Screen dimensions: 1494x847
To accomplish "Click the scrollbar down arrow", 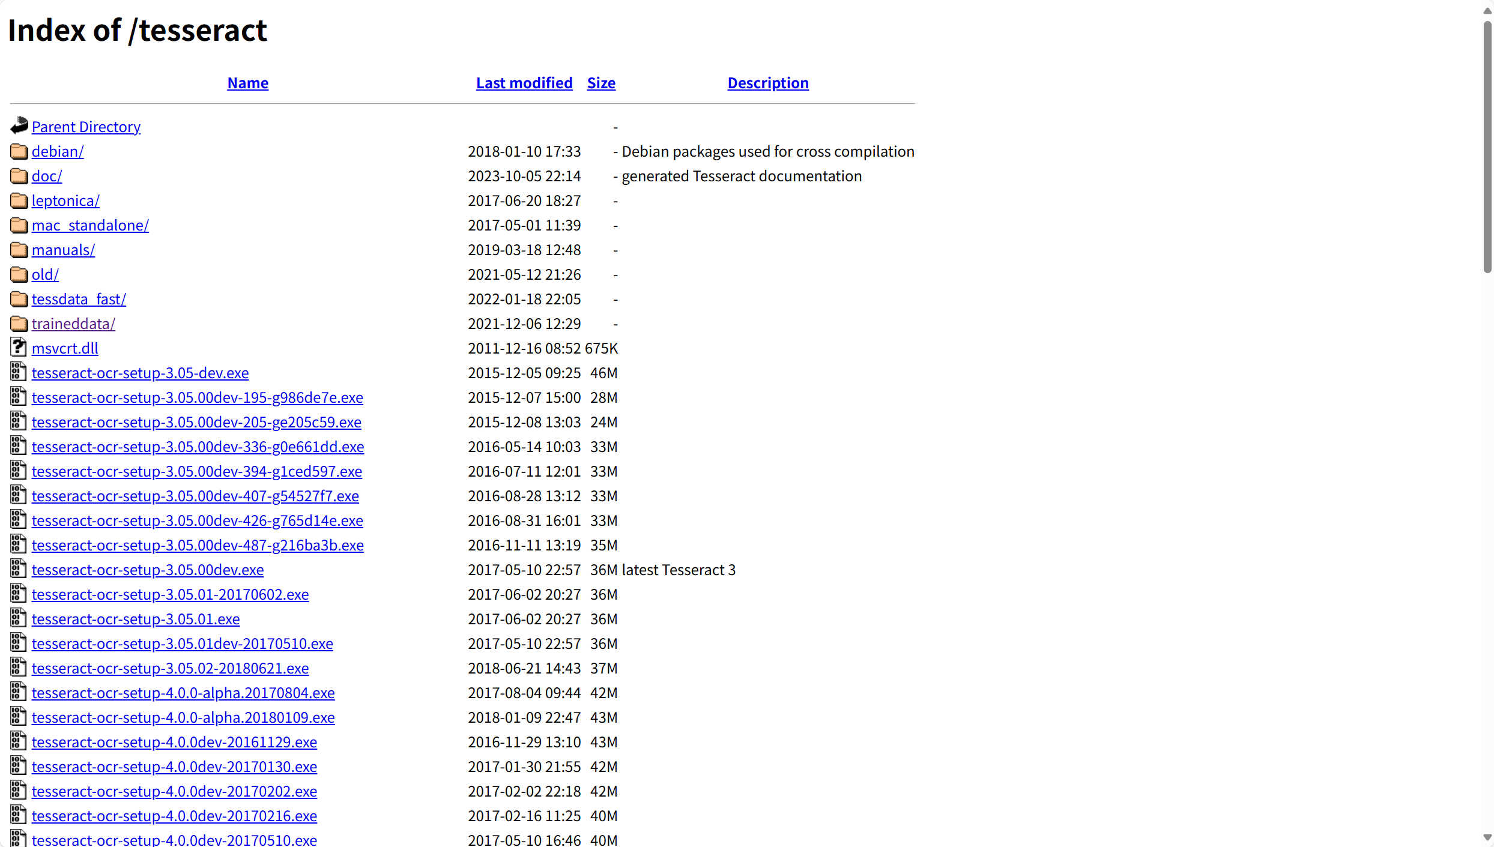I will click(x=1487, y=837).
